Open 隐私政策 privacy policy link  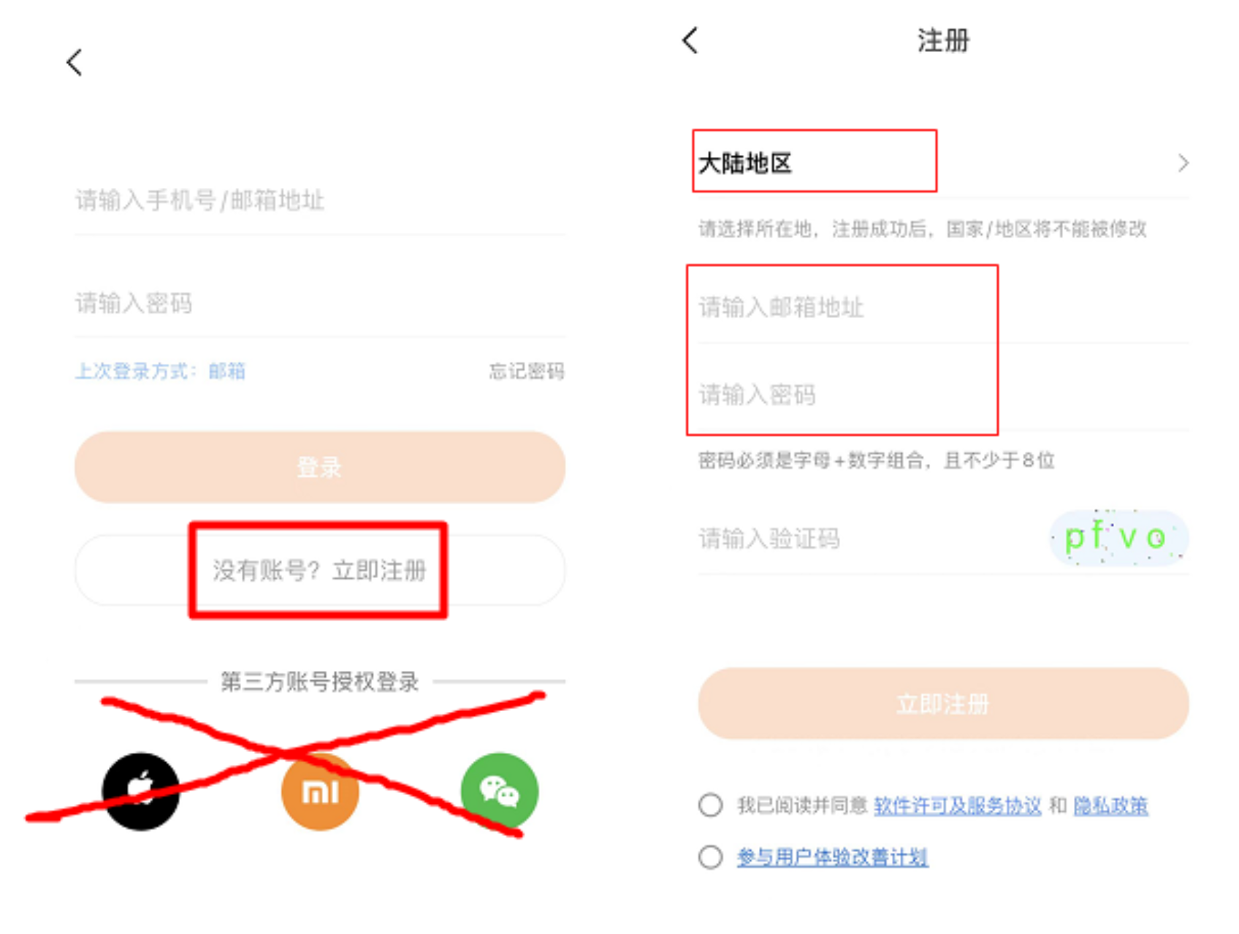(x=1110, y=806)
